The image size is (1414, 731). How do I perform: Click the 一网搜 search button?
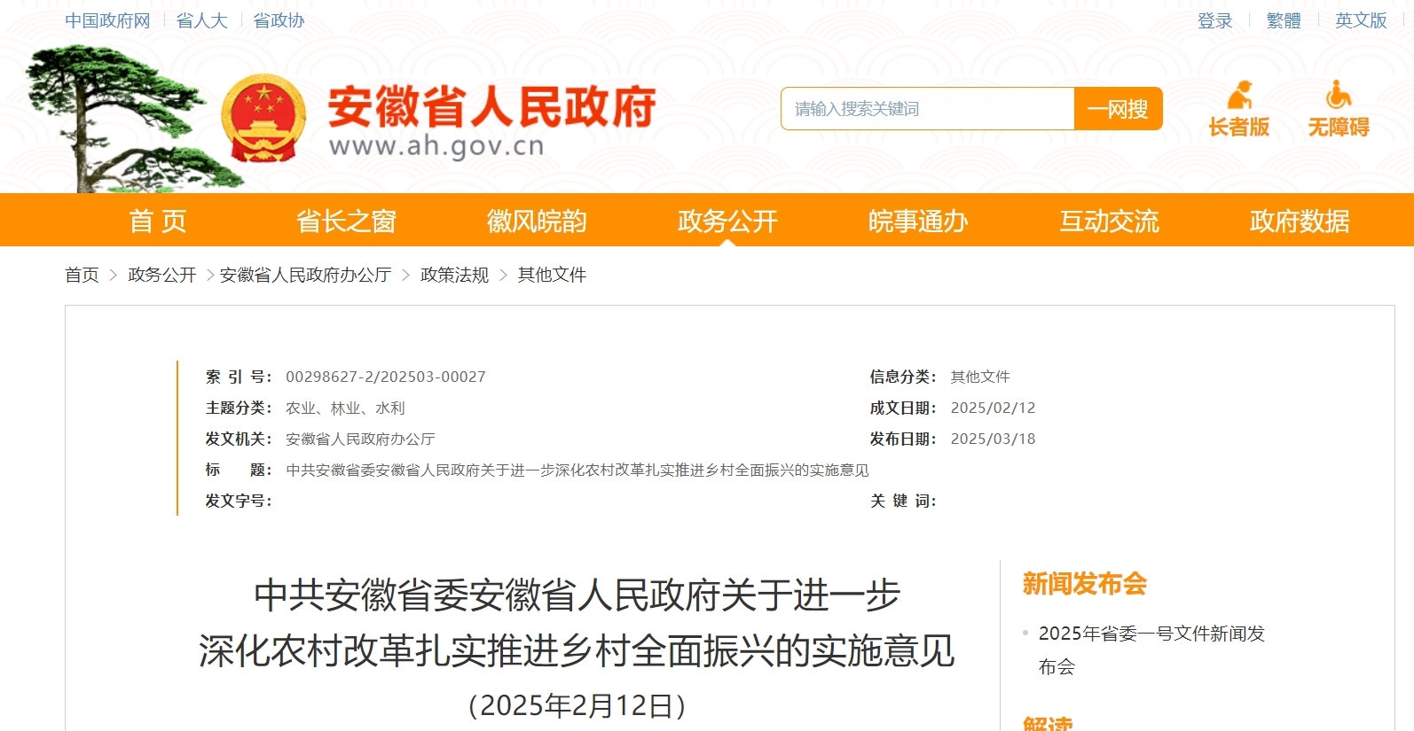pos(1118,109)
